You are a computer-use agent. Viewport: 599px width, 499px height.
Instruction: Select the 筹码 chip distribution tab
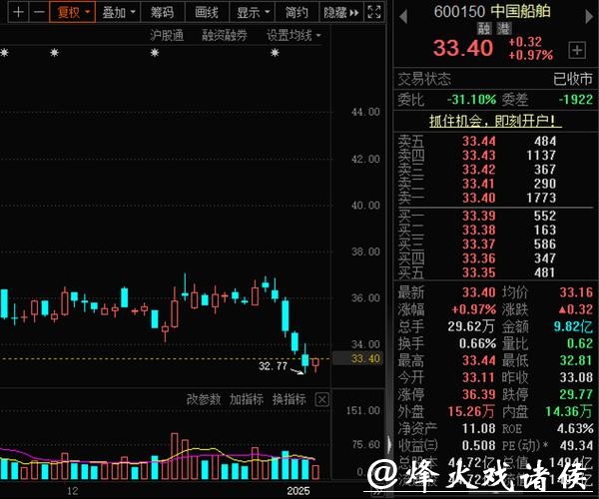click(x=162, y=12)
